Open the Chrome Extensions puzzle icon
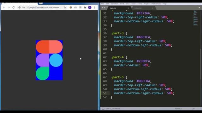Image resolution: width=202 pixels, height=113 pixels. pos(85,8)
